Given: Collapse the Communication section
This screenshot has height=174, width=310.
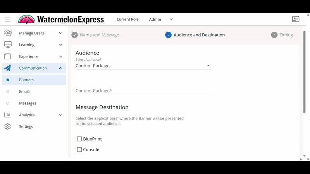Looking at the screenshot, I should point(60,68).
